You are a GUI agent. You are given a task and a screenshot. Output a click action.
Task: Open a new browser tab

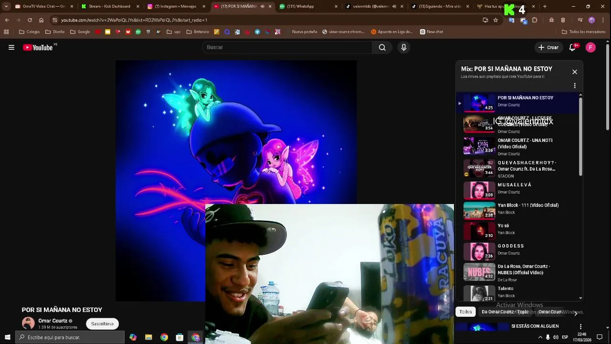(545, 6)
